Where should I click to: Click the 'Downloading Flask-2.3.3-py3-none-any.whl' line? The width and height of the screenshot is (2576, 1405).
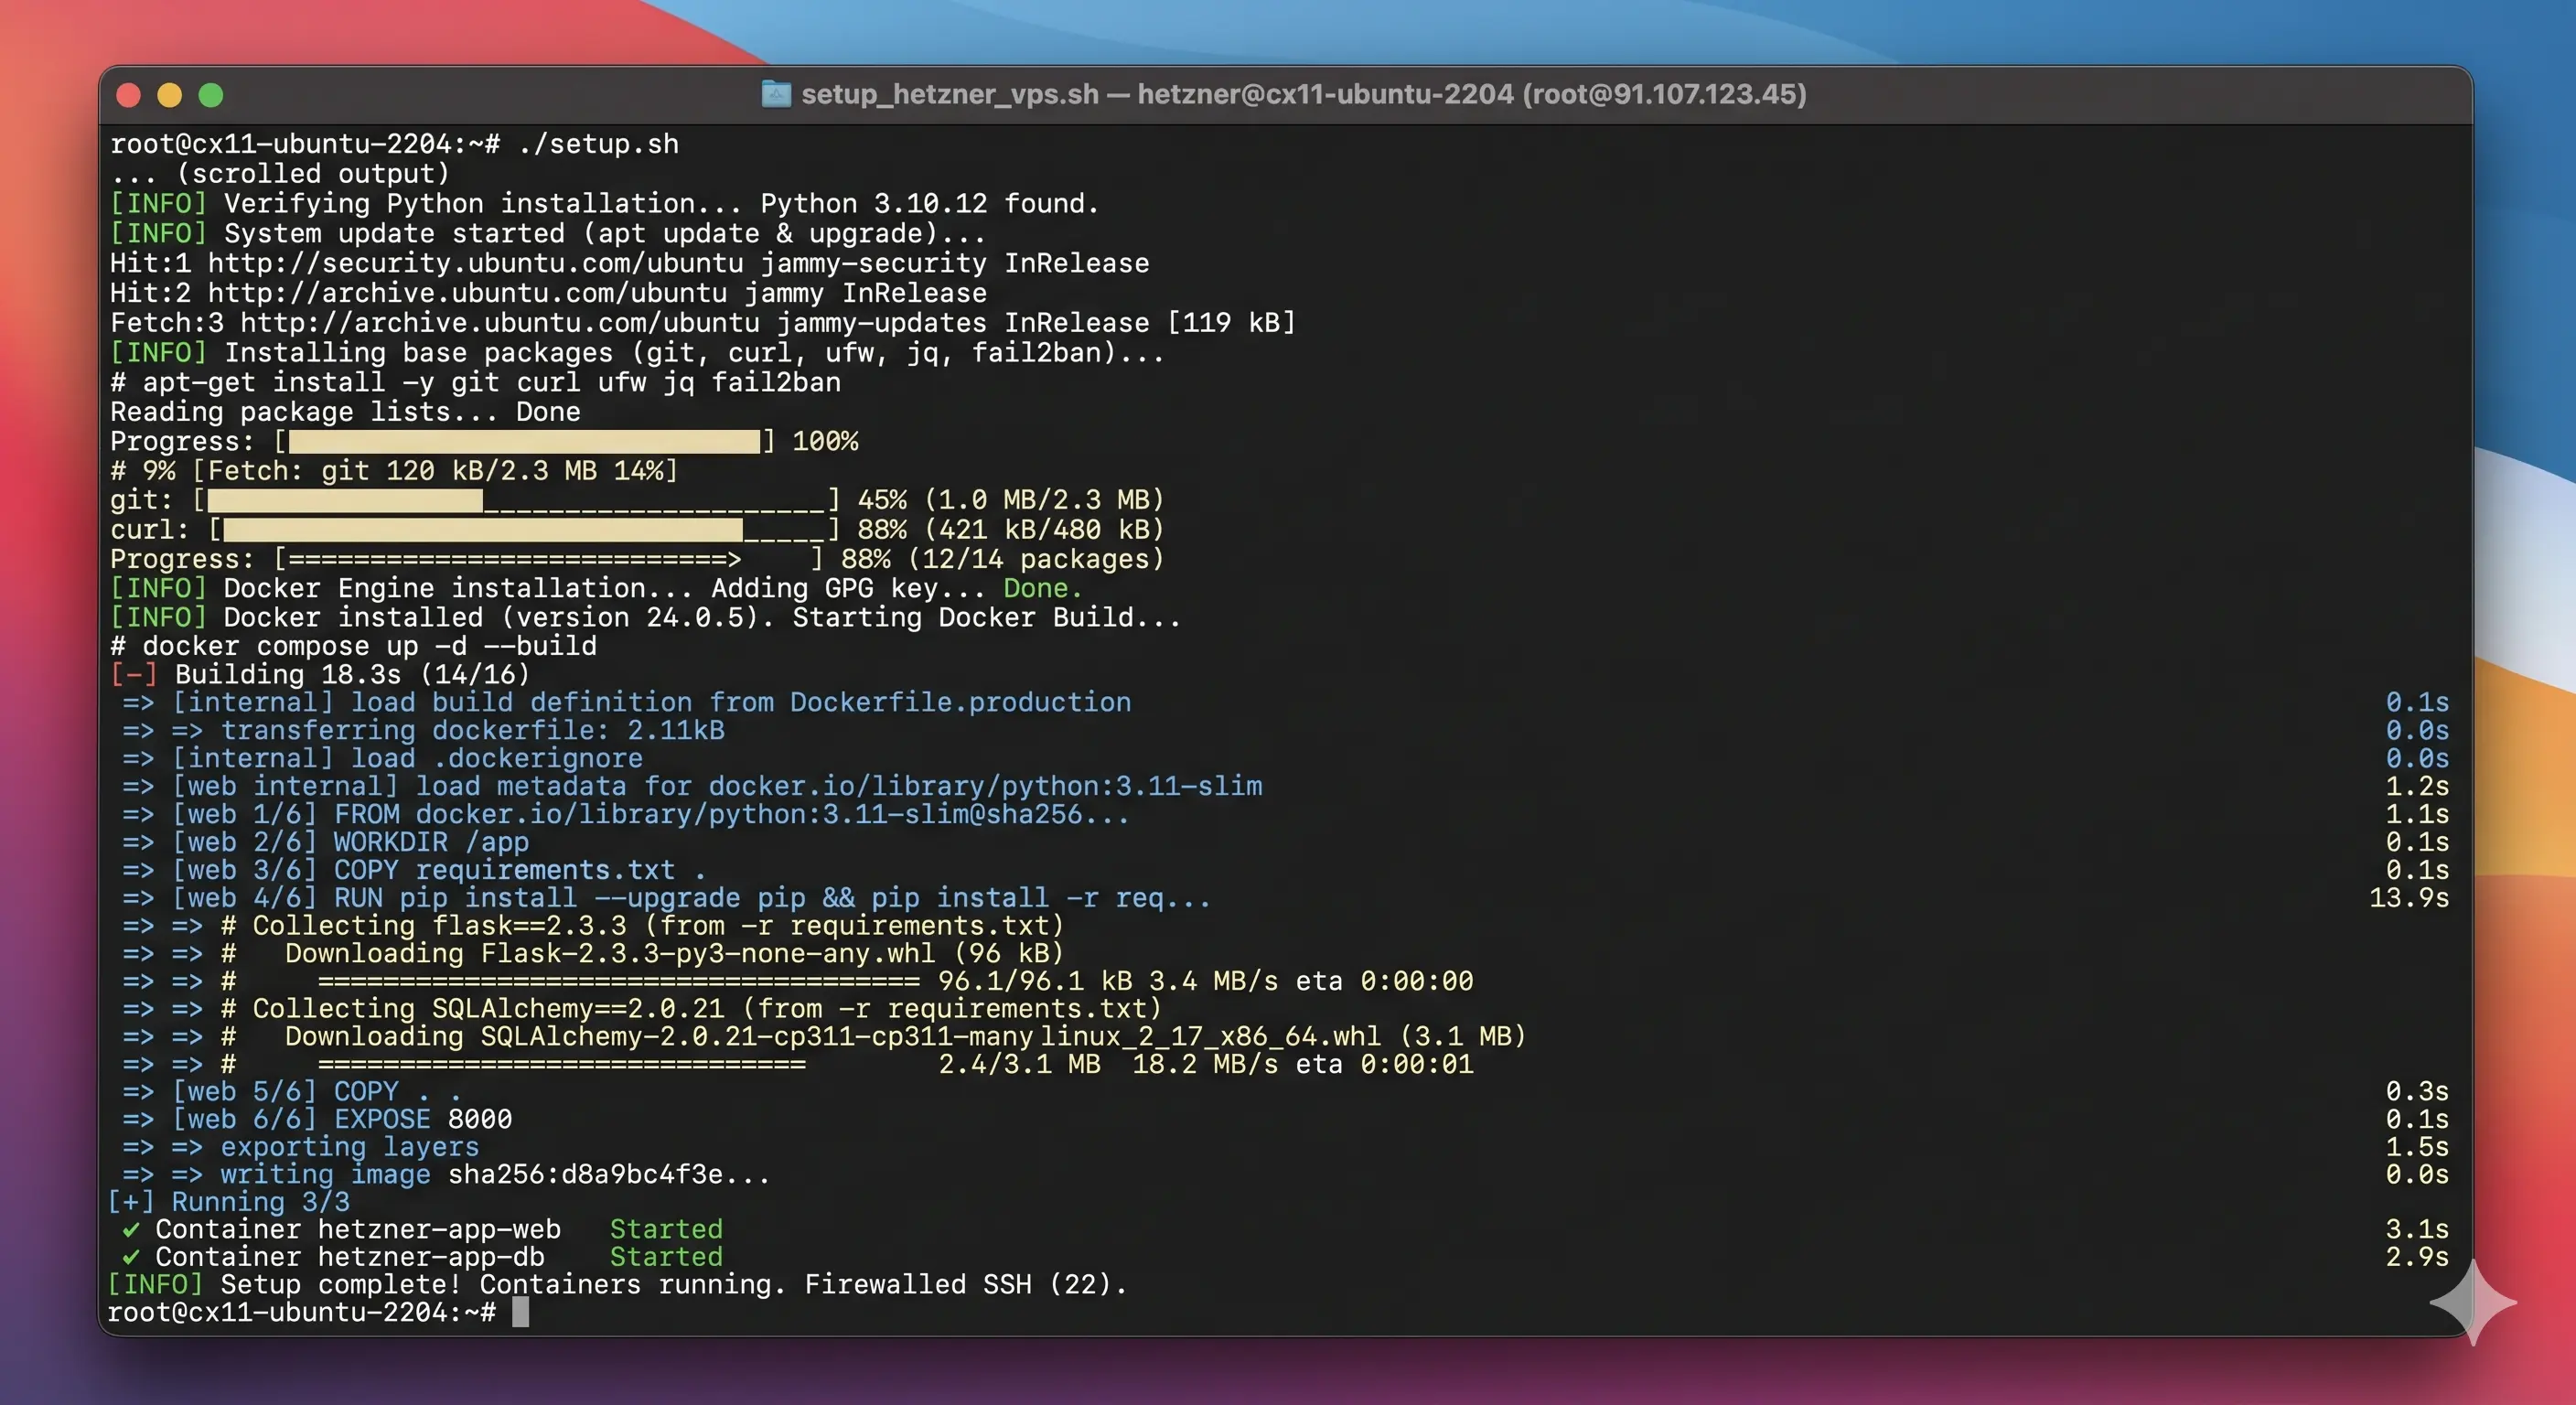coord(594,953)
